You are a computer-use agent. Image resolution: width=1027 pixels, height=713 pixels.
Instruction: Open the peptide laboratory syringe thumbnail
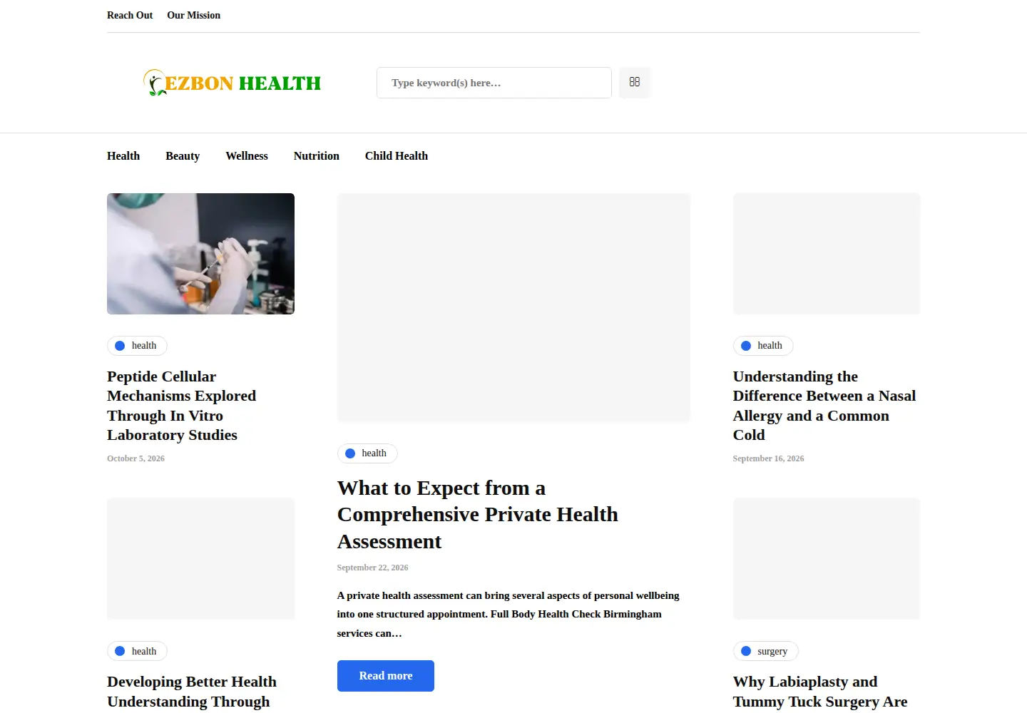(200, 254)
